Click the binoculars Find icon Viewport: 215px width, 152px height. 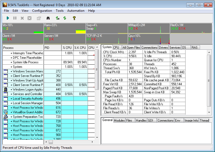48,18
